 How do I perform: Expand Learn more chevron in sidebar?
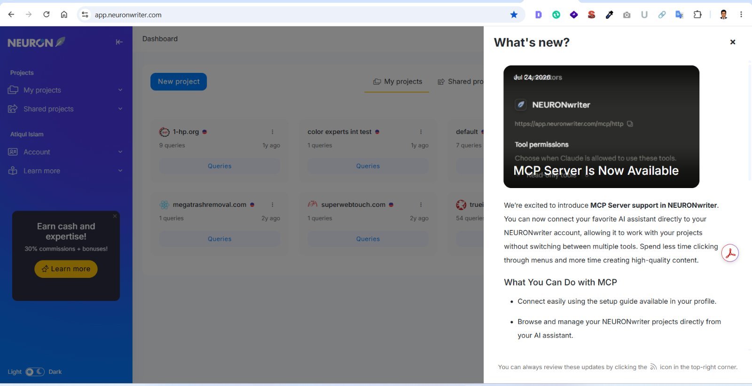(x=120, y=171)
